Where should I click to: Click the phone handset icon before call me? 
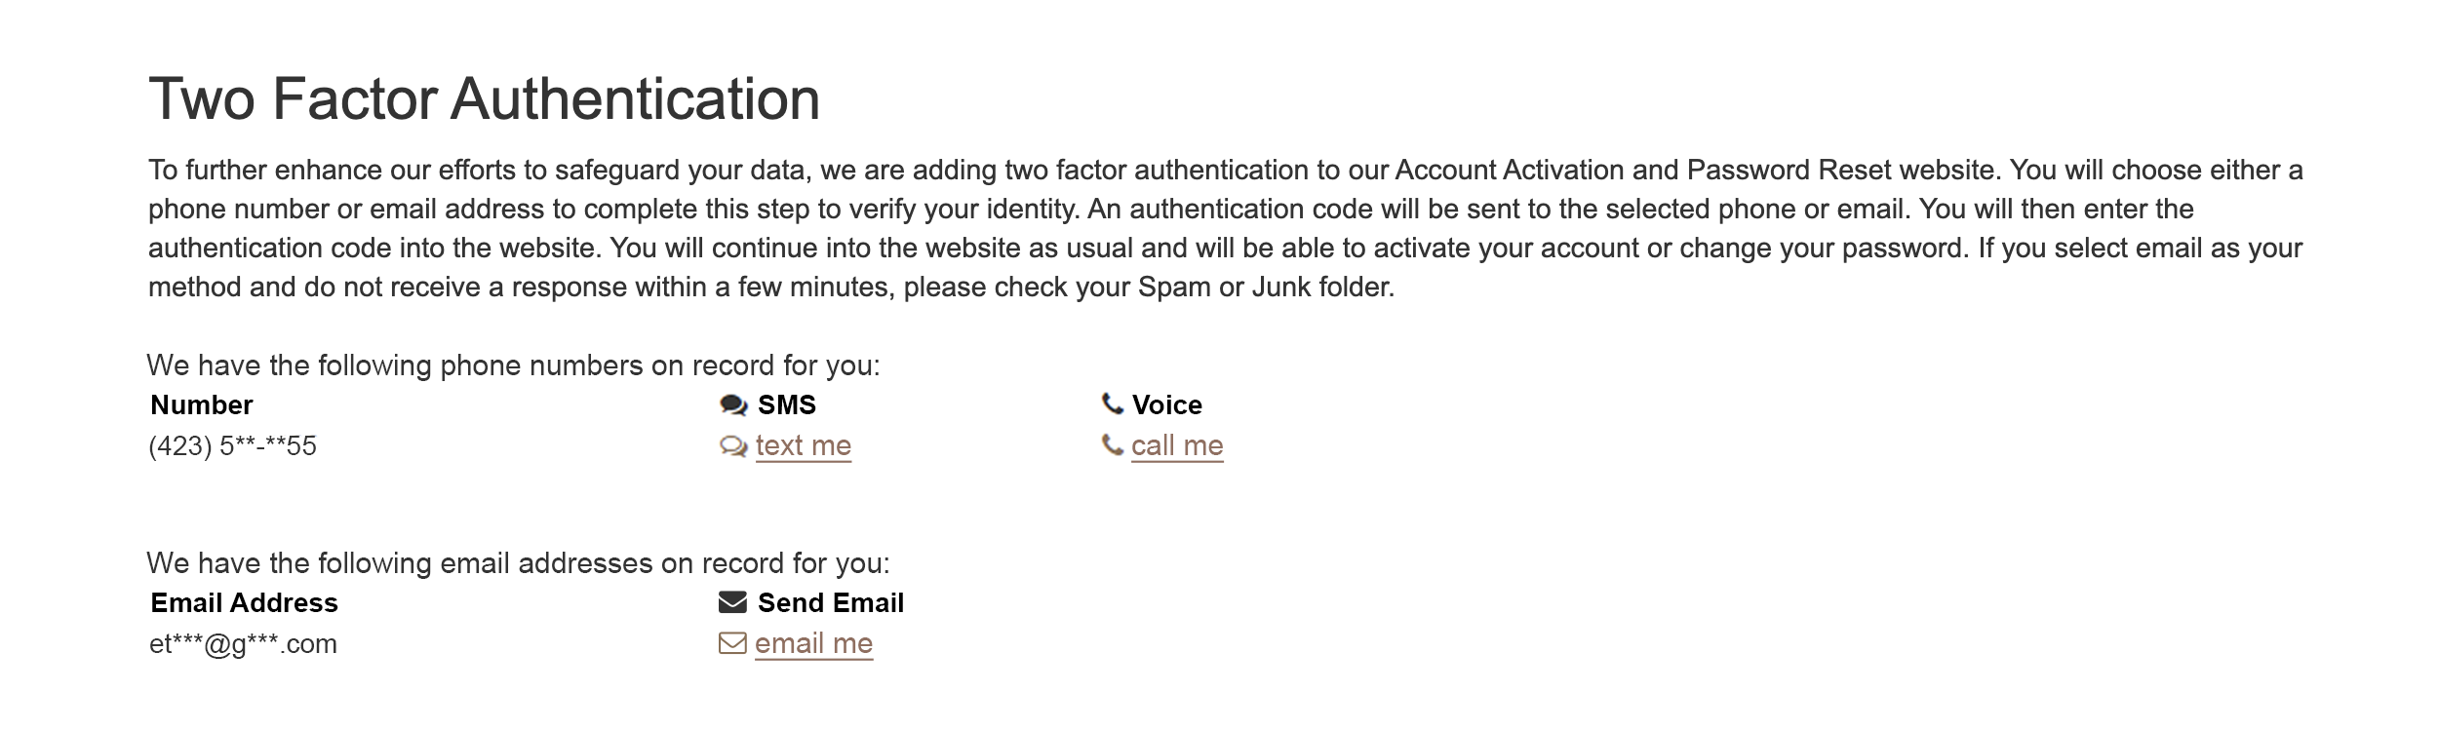[x=1112, y=445]
